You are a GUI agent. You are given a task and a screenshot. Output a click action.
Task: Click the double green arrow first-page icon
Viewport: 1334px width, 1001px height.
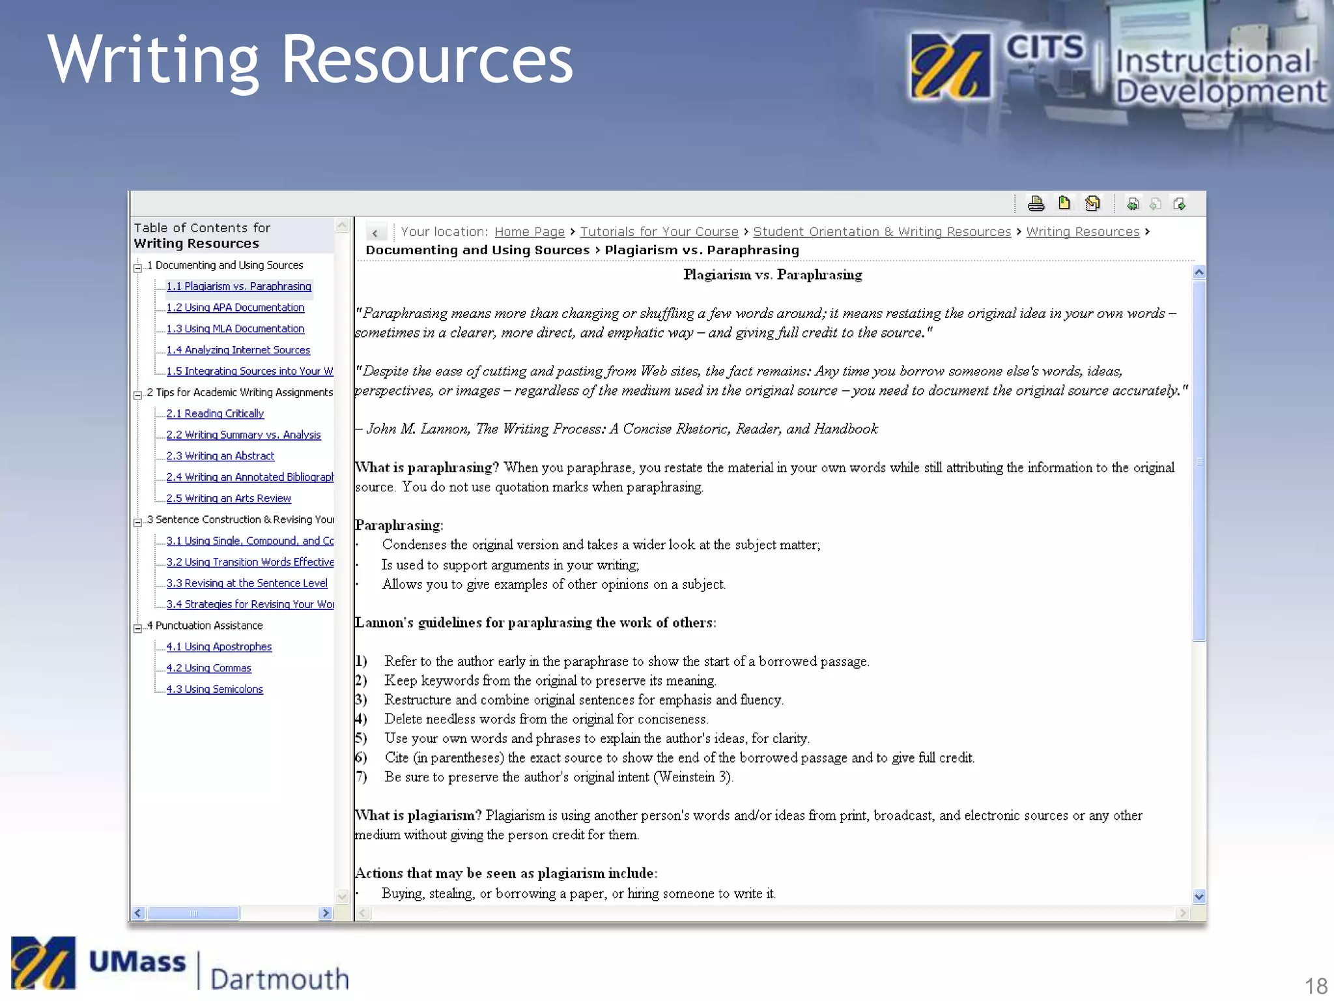click(1133, 204)
